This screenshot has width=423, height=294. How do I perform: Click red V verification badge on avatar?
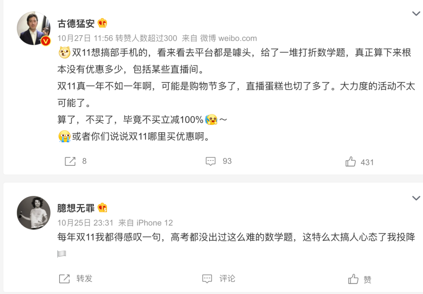click(45, 41)
